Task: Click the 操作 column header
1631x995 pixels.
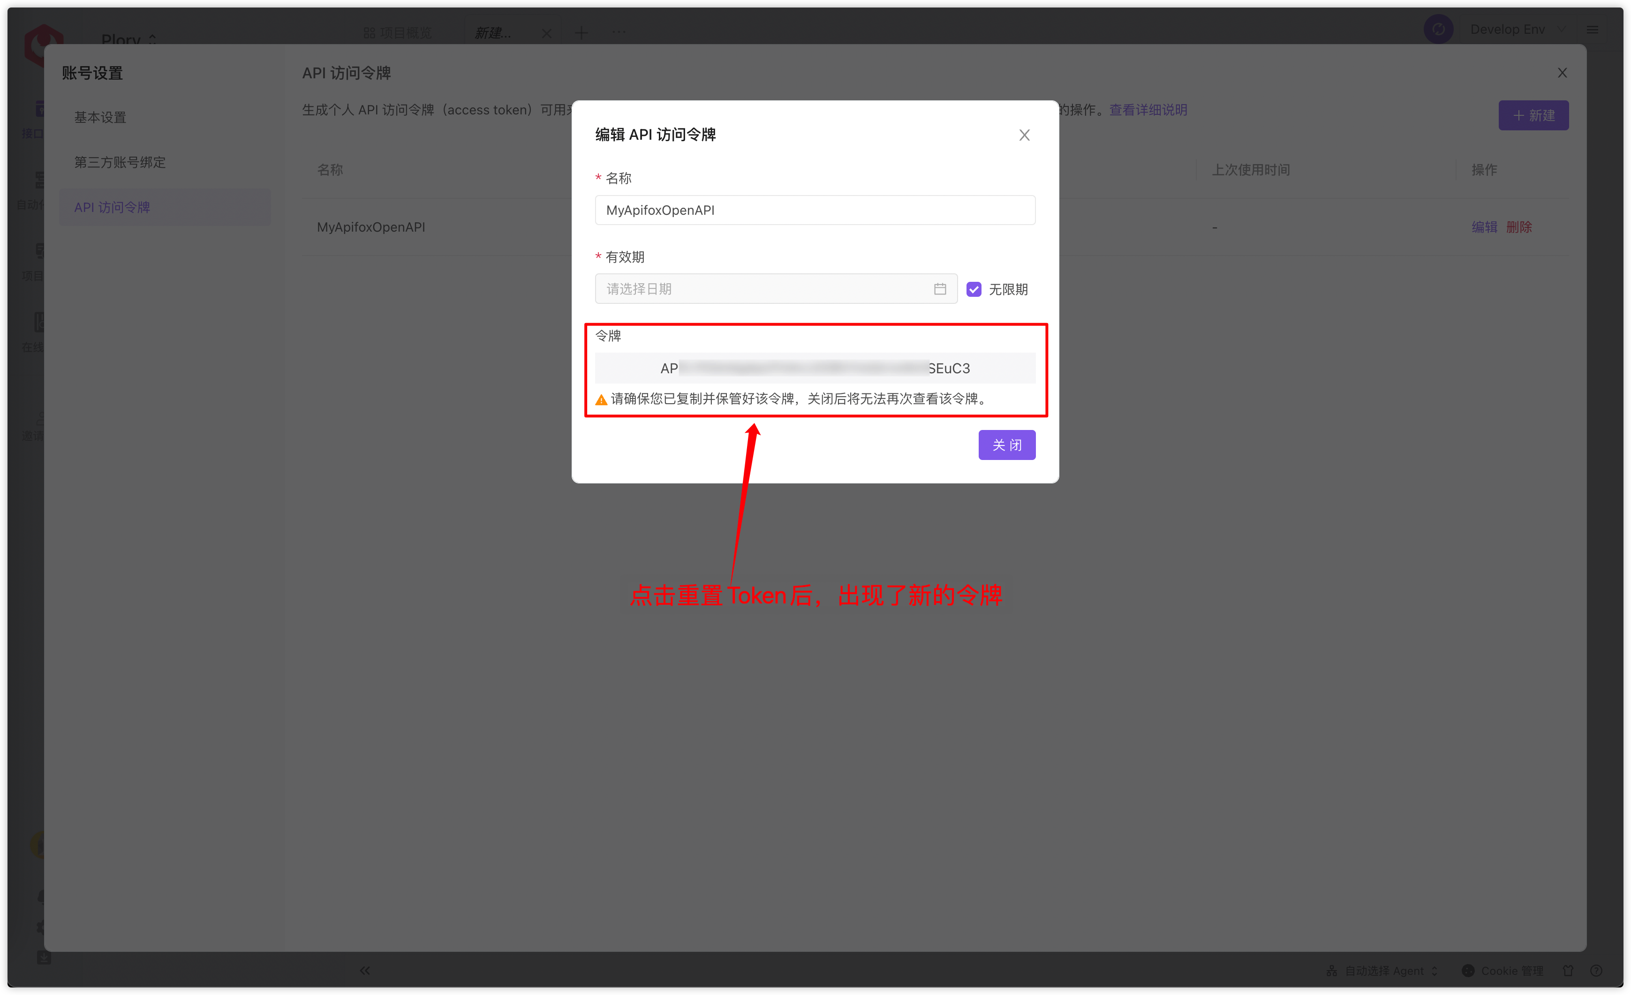Action: coord(1484,170)
